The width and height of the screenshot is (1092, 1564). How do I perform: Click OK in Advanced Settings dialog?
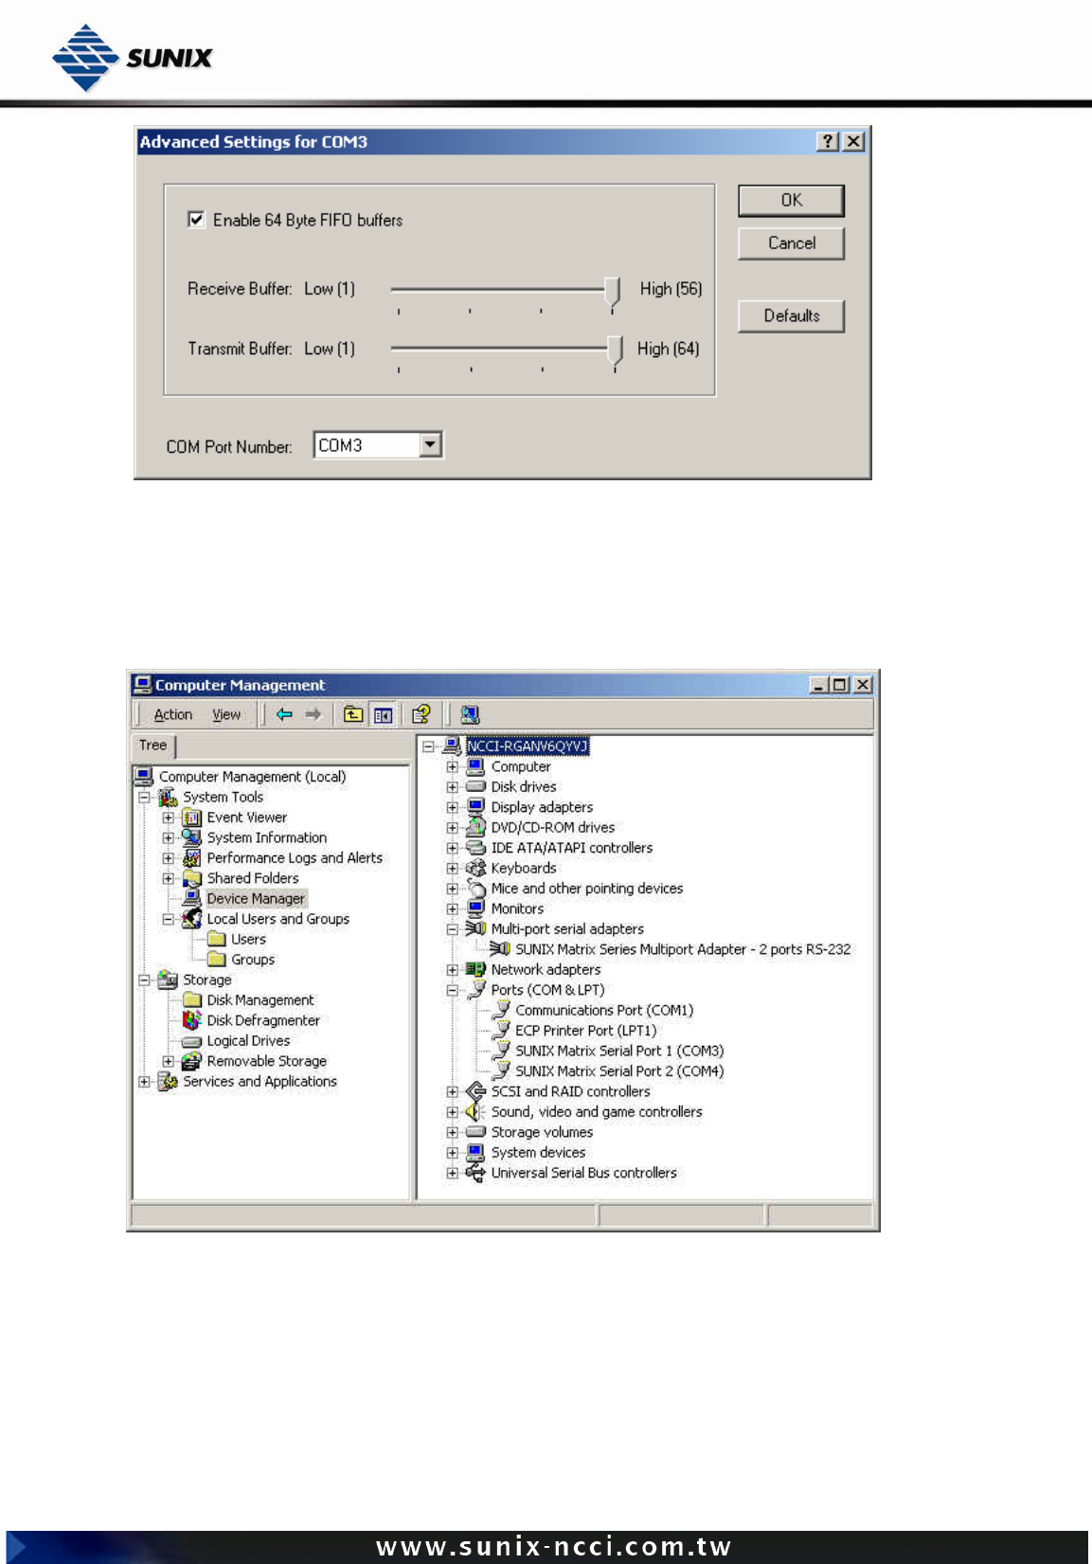coord(791,201)
